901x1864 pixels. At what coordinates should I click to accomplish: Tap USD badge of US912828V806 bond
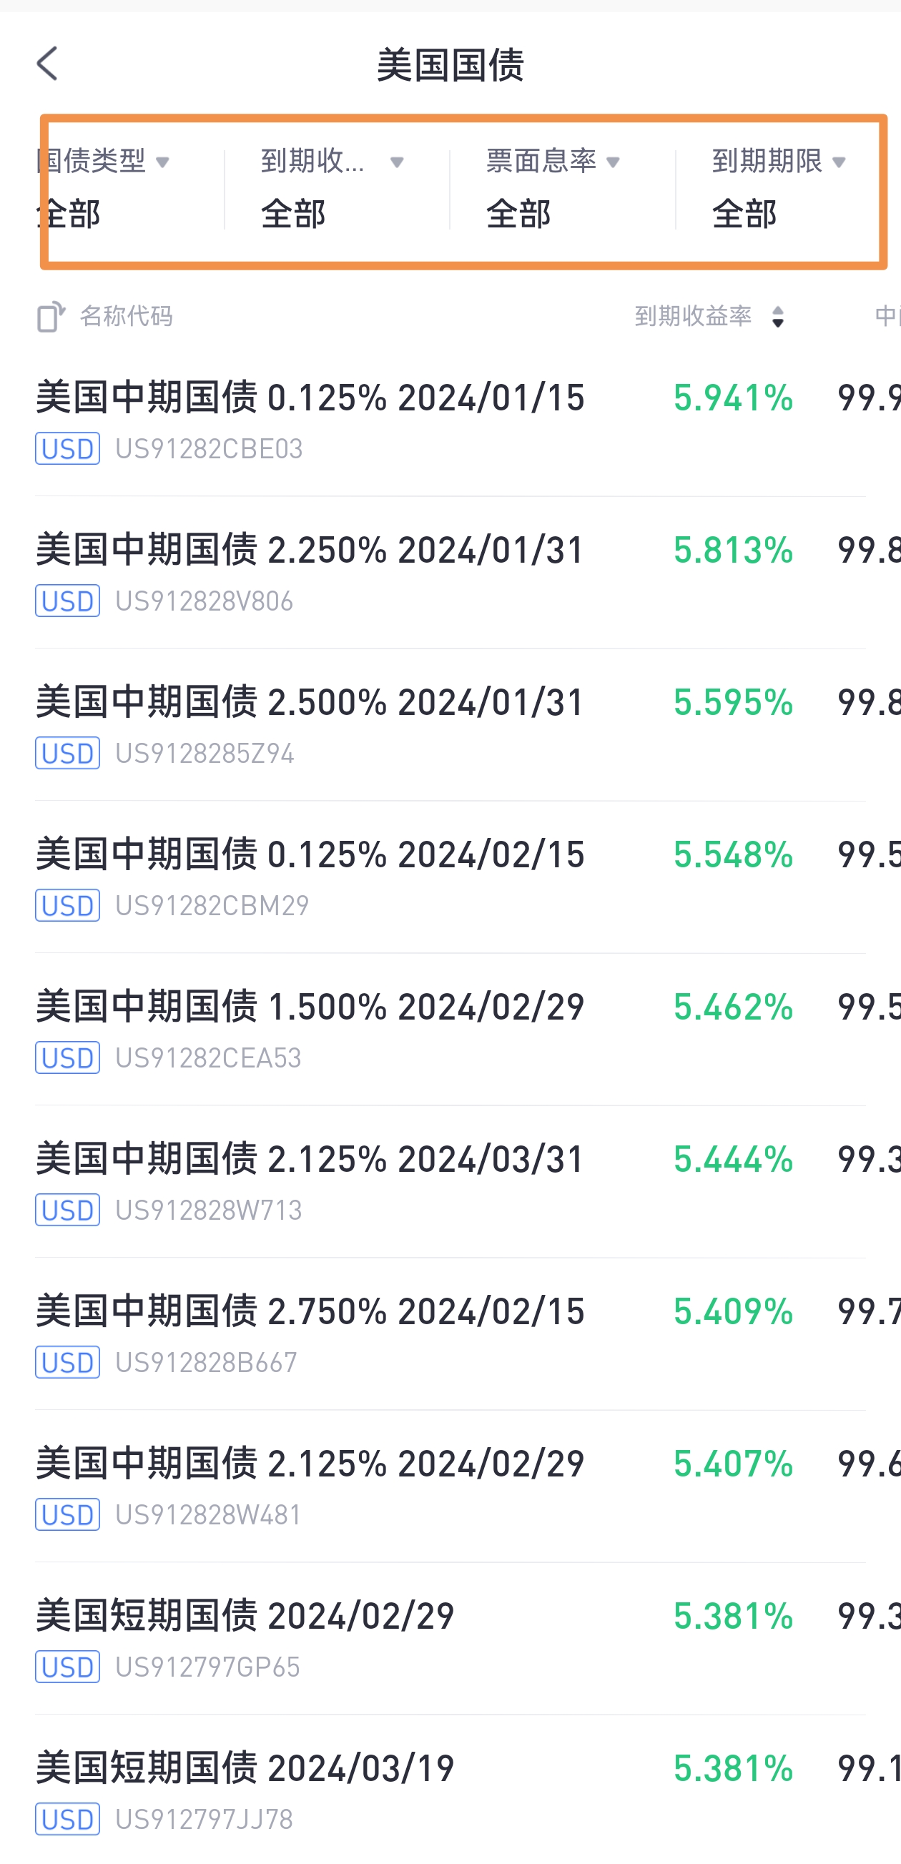click(67, 601)
